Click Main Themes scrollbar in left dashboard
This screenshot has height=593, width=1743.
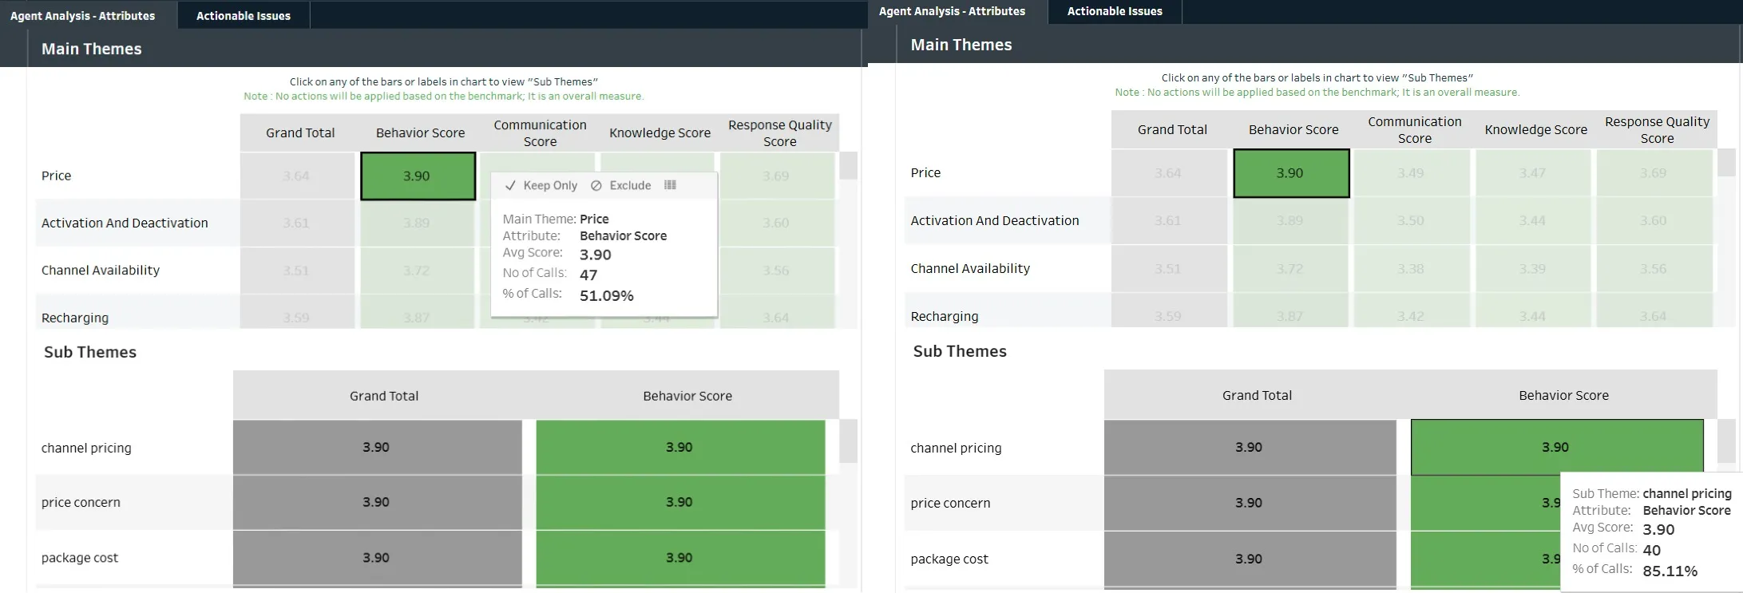click(x=849, y=165)
